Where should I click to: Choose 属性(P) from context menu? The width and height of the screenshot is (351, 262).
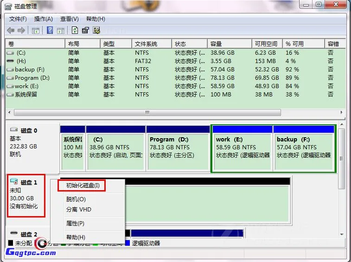coord(75,223)
